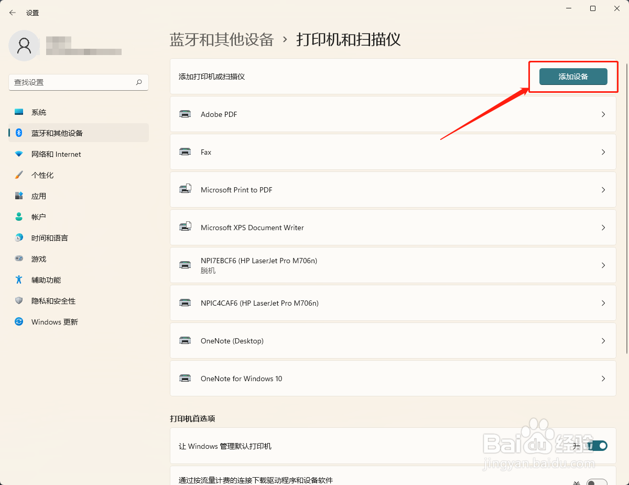The width and height of the screenshot is (629, 485).
Task: Open 时间和语言 settings category
Action: click(79, 238)
